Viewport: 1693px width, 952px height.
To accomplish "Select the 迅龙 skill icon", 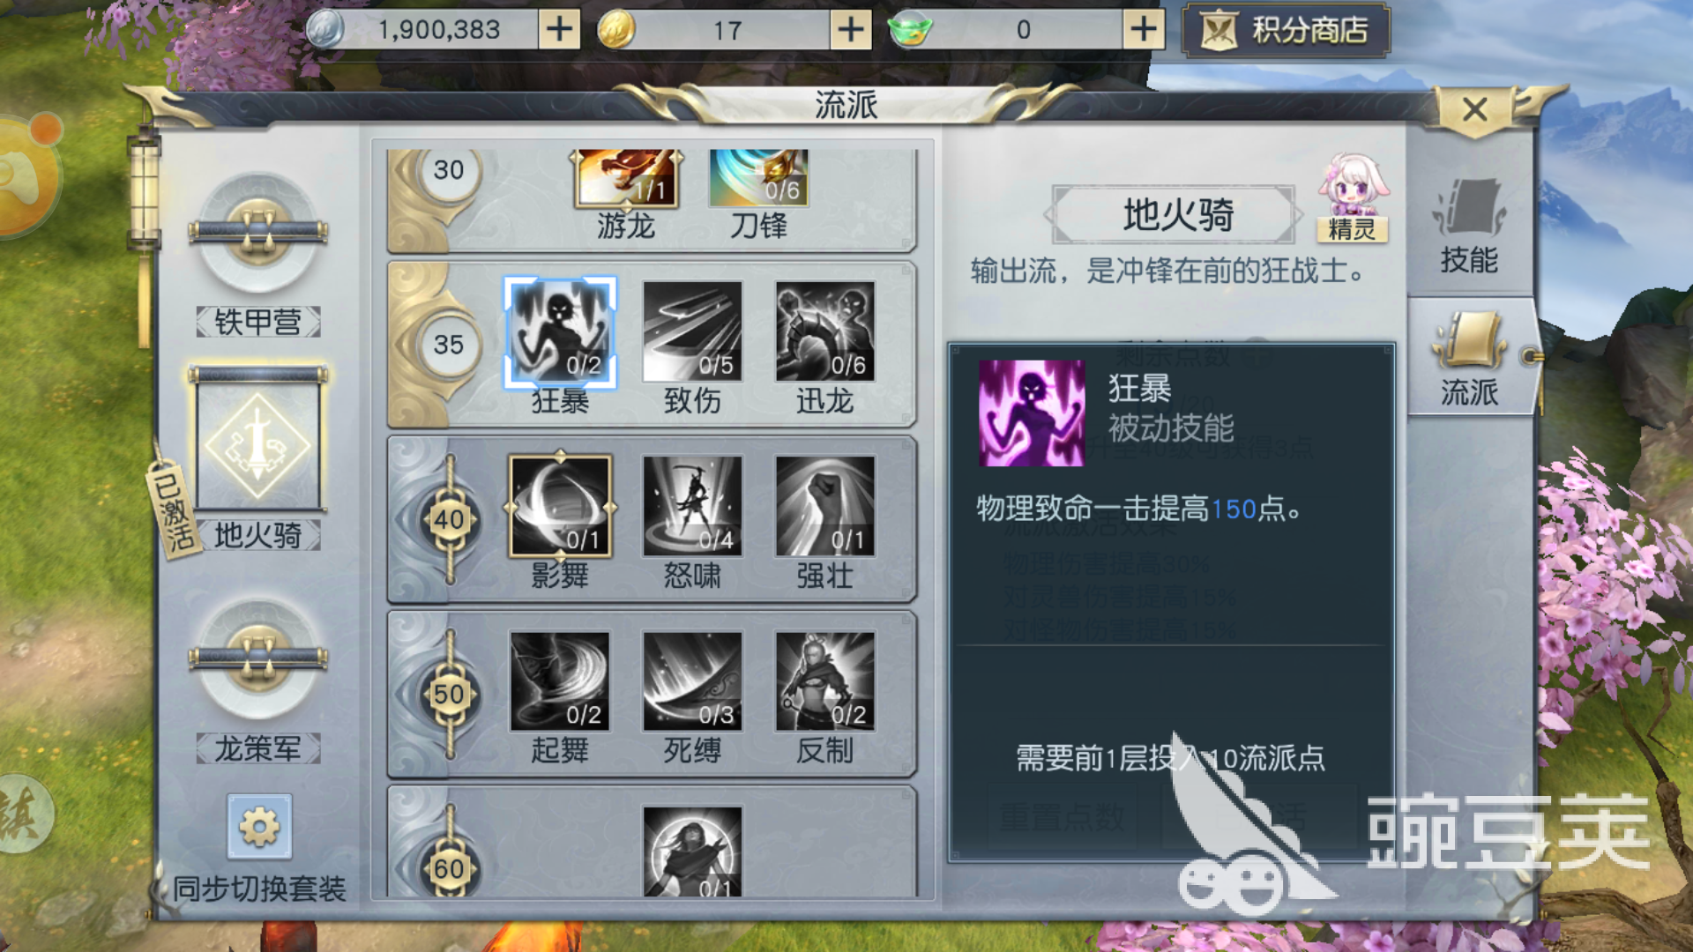I will coord(825,331).
